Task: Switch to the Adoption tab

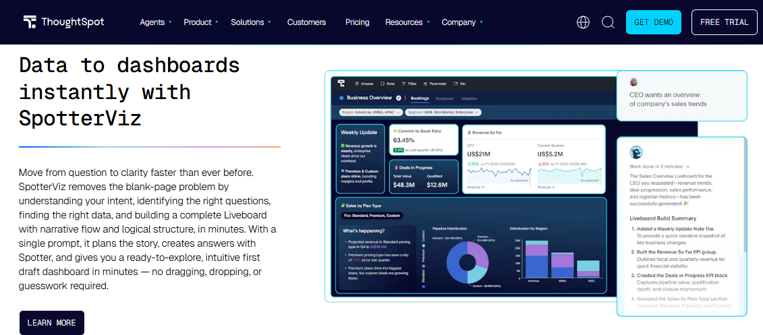Action: click(x=469, y=98)
